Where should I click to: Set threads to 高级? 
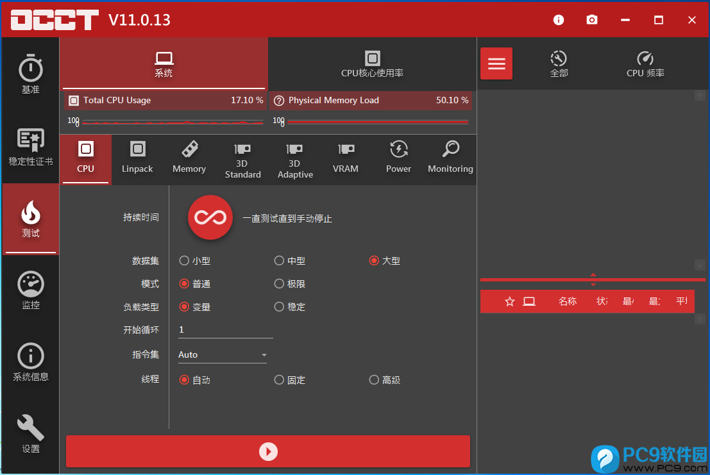pos(385,380)
